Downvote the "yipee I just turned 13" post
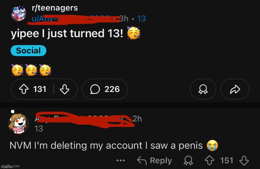This screenshot has height=169, width=260. pyautogui.click(x=64, y=89)
